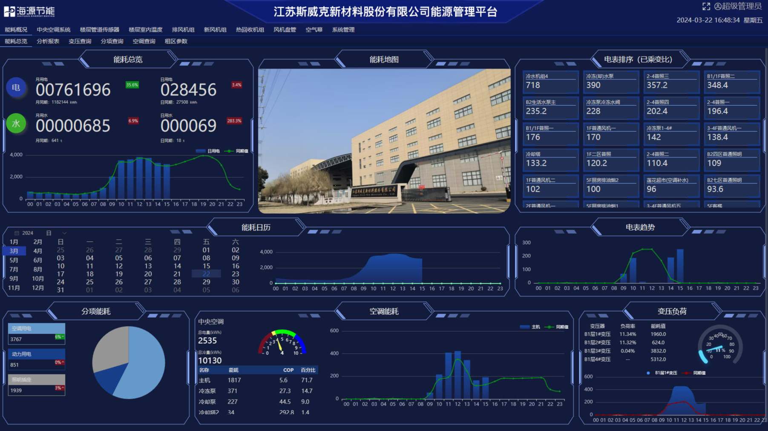
Task: Select the B2七区普通照明 meter card
Action: [732, 186]
